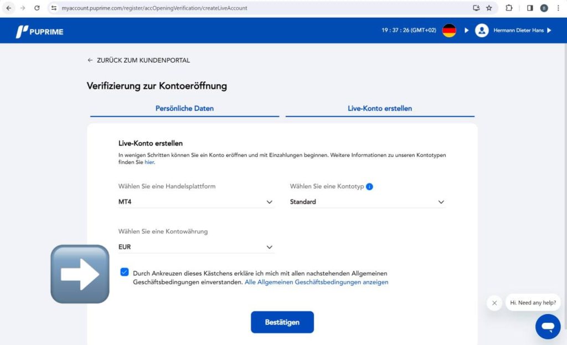Reload the page using browser refresh icon

37,8
